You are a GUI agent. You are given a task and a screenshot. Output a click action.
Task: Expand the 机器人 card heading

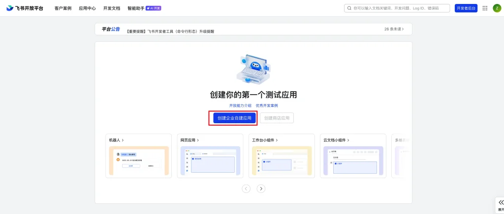click(x=116, y=140)
